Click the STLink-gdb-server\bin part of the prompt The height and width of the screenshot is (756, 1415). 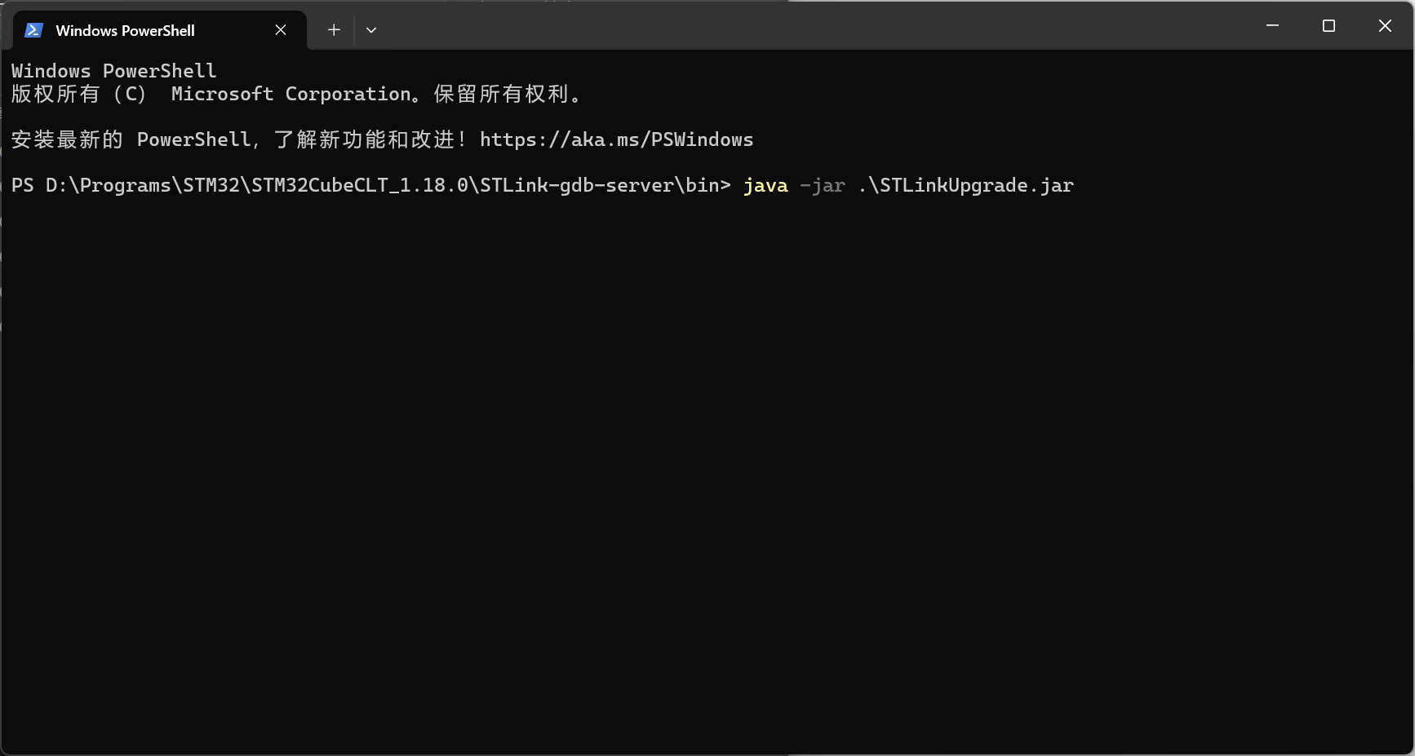[x=600, y=185]
